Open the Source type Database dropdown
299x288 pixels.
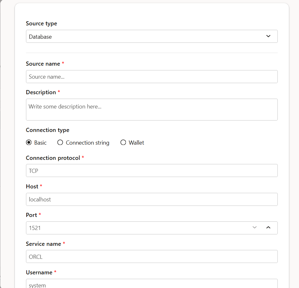point(152,36)
